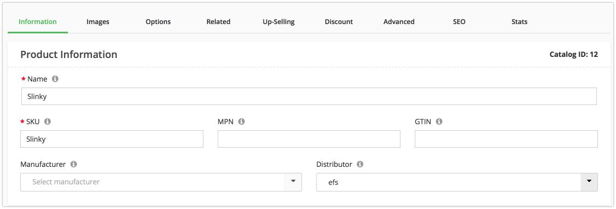Click the Product Information heading

tap(69, 55)
